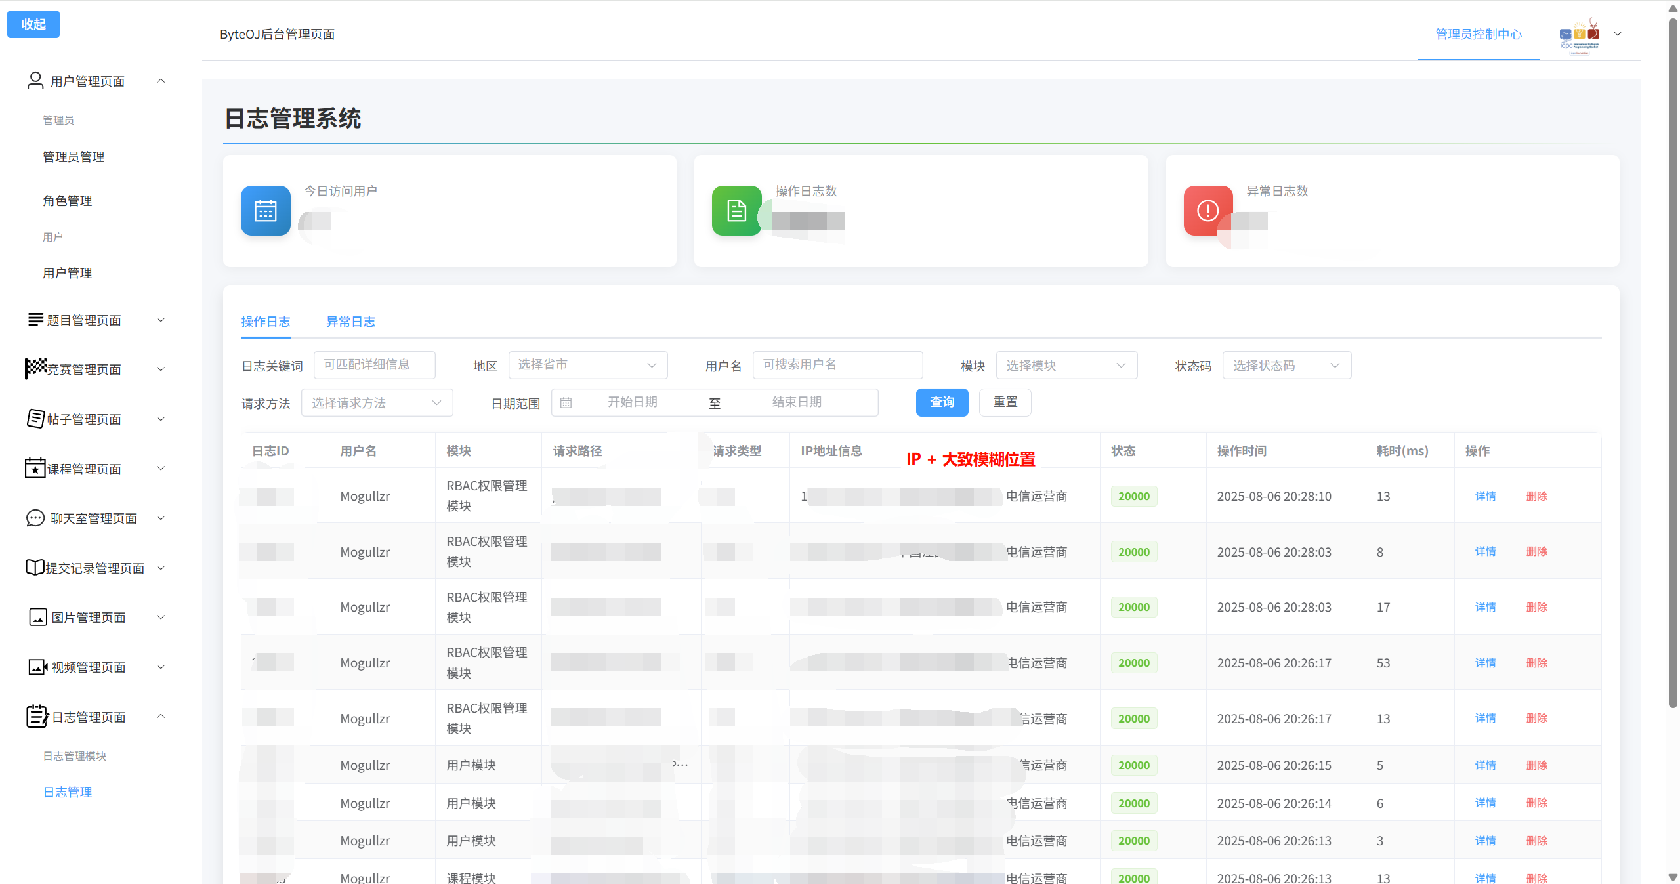The width and height of the screenshot is (1680, 884).
Task: Expand the 选择状态码 status code dropdown
Action: pyautogui.click(x=1286, y=366)
